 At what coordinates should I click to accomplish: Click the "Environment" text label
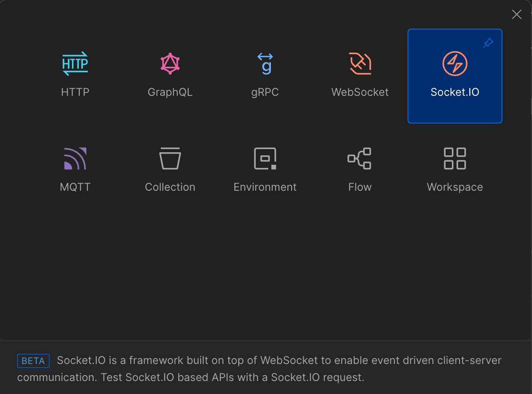(x=265, y=187)
